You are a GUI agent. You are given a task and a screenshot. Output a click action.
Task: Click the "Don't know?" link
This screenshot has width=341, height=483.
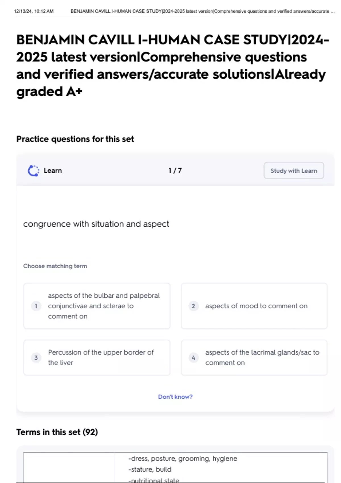click(175, 397)
